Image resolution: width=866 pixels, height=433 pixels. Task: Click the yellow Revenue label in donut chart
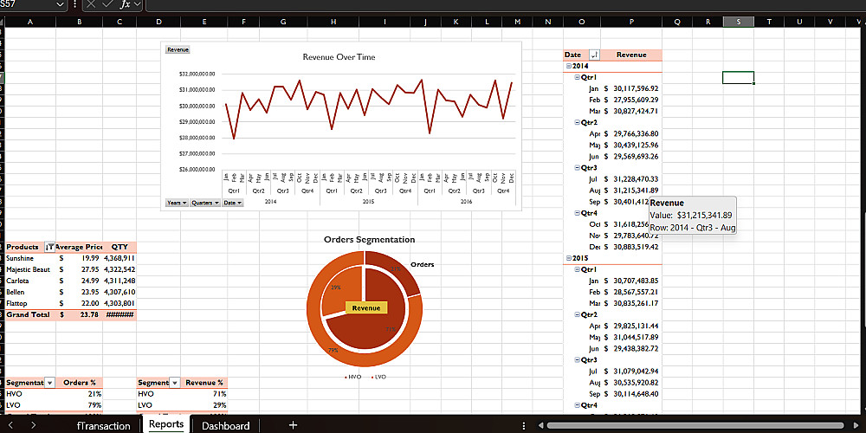point(366,307)
